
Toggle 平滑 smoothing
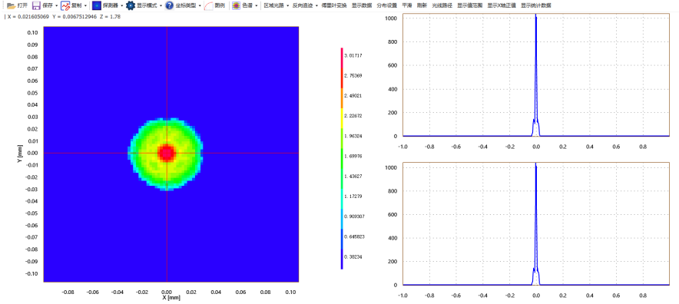407,5
